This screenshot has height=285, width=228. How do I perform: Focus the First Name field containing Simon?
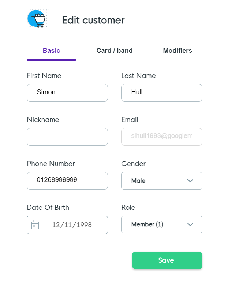click(67, 92)
